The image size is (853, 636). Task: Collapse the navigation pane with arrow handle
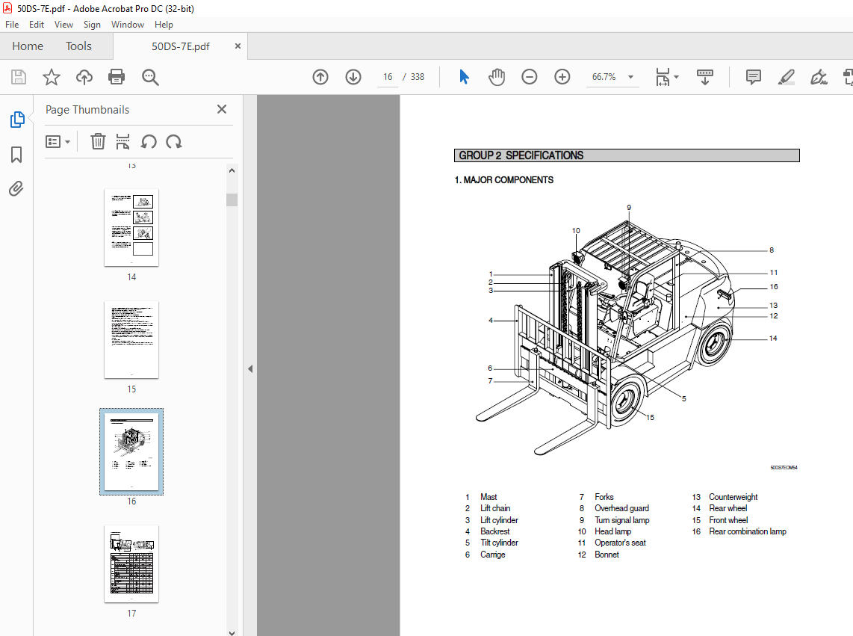(250, 368)
